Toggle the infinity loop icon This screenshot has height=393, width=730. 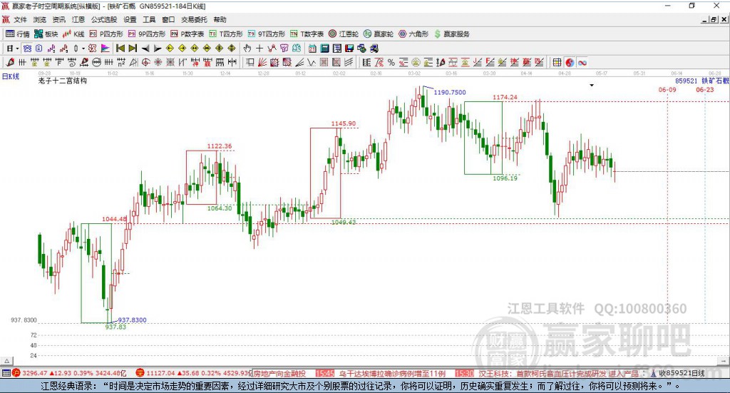click(582, 62)
